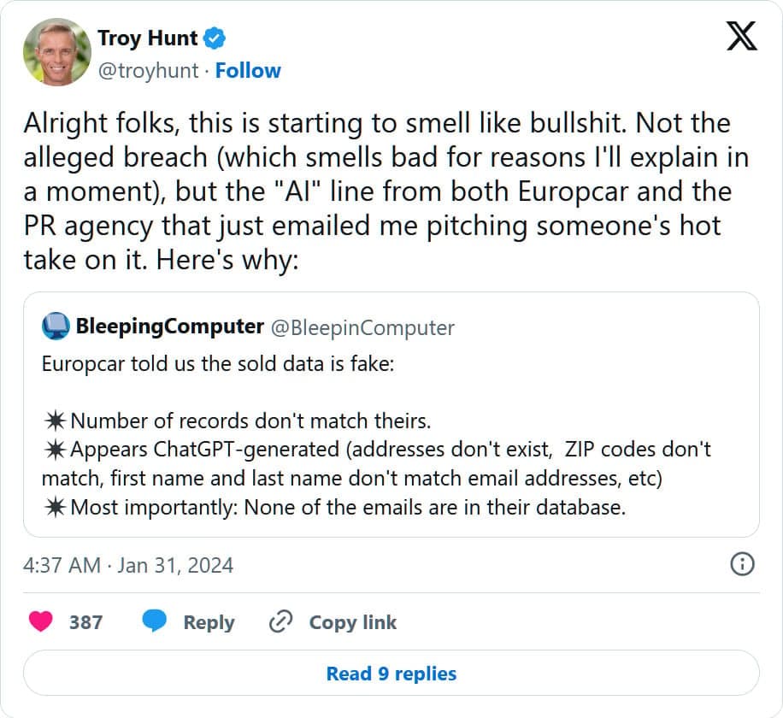Click Troy Hunt's verified badge
The image size is (783, 718).
click(215, 38)
